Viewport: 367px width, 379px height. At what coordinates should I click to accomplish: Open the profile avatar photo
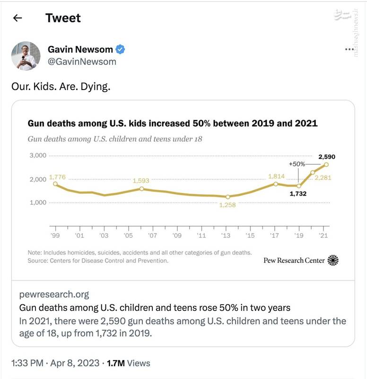pos(26,56)
